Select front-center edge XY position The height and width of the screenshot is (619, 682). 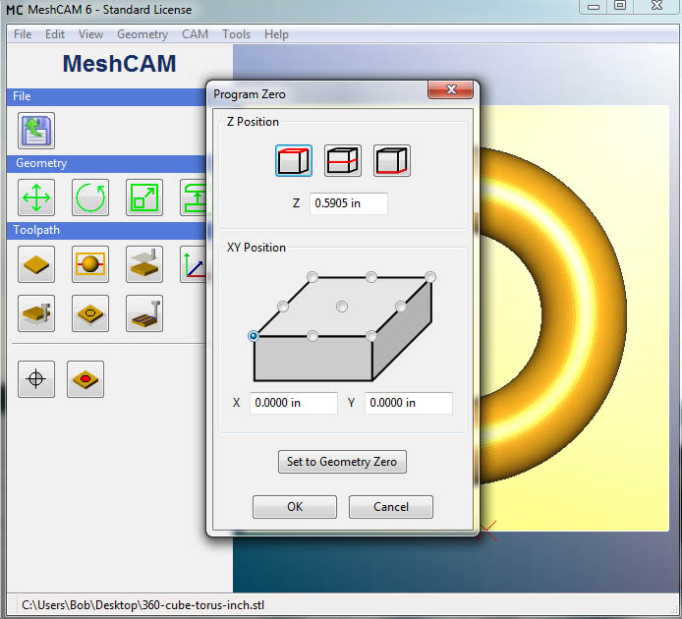tap(313, 336)
